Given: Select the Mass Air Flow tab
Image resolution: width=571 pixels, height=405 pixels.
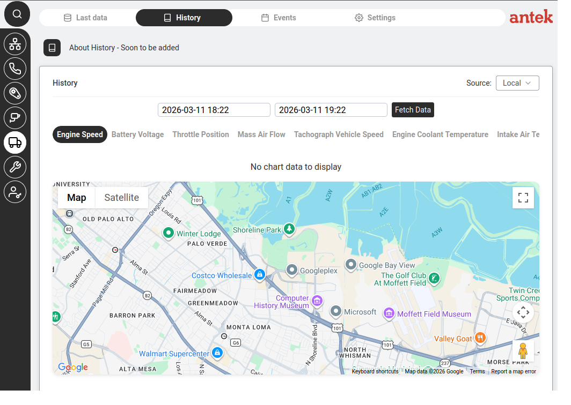Looking at the screenshot, I should click(x=261, y=134).
